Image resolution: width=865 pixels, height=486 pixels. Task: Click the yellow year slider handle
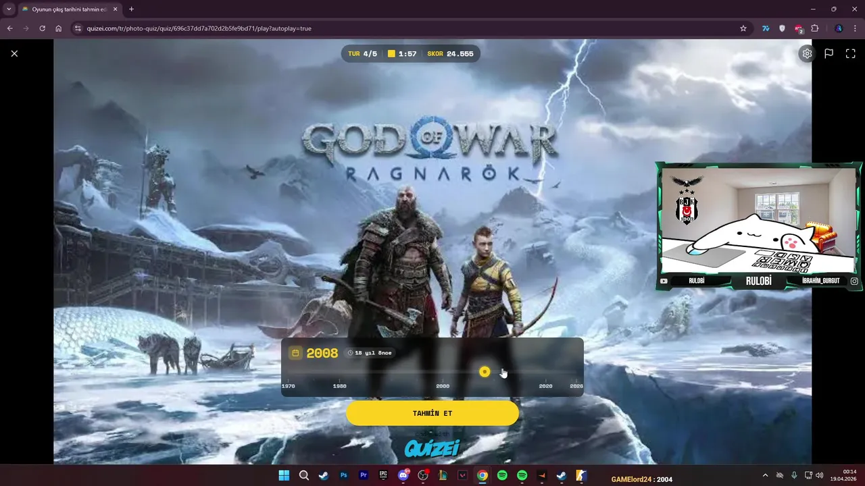[x=485, y=372]
